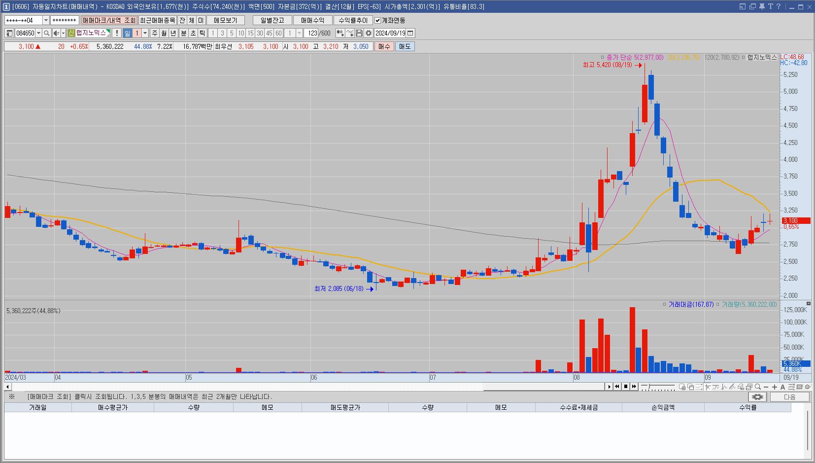Open the account number dropdown
The image size is (815, 463).
coord(46,20)
